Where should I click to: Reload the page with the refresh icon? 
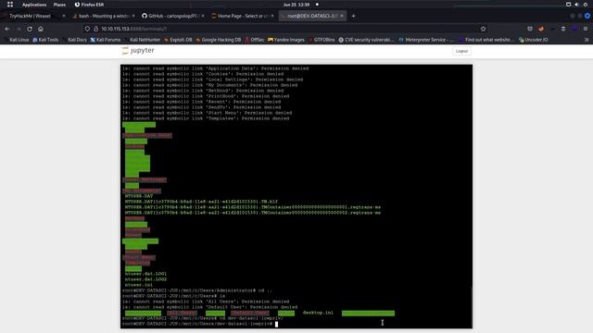30,29
